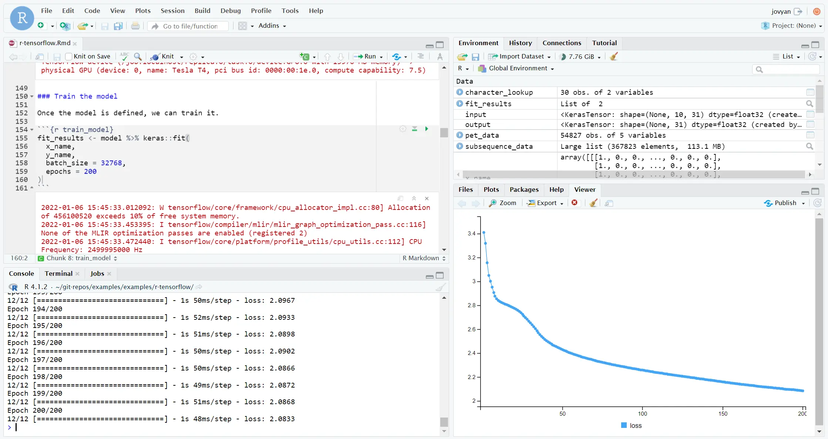
Task: Click the editor vertical scrollbar thumb
Action: [444, 132]
